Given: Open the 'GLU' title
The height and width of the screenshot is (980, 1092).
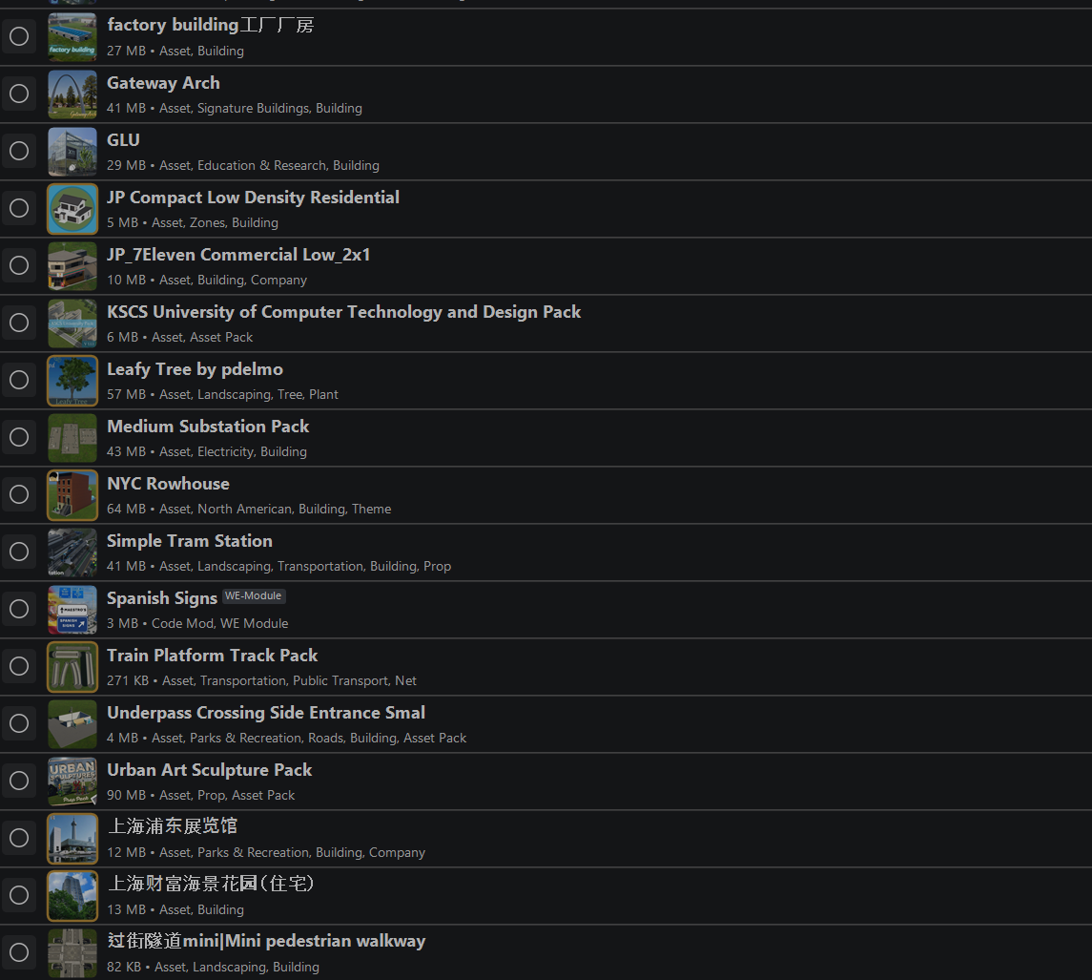Looking at the screenshot, I should point(123,140).
